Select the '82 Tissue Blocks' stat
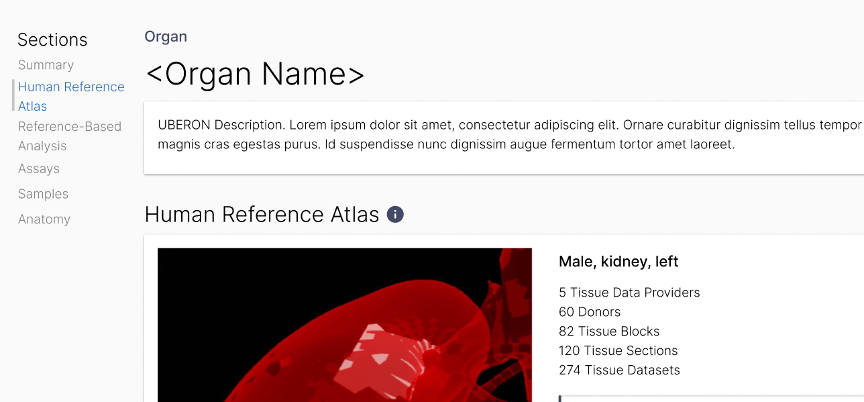The height and width of the screenshot is (402, 864). 608,331
